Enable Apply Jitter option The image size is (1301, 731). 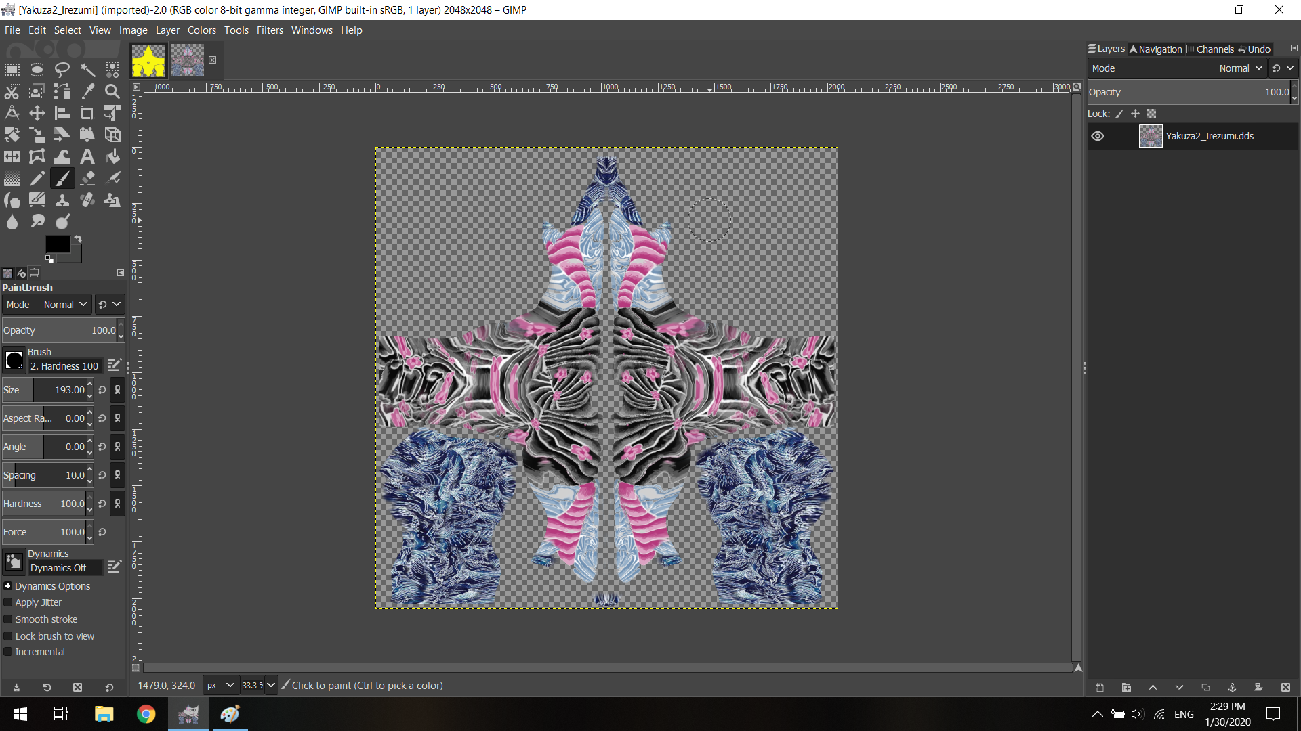tap(8, 602)
